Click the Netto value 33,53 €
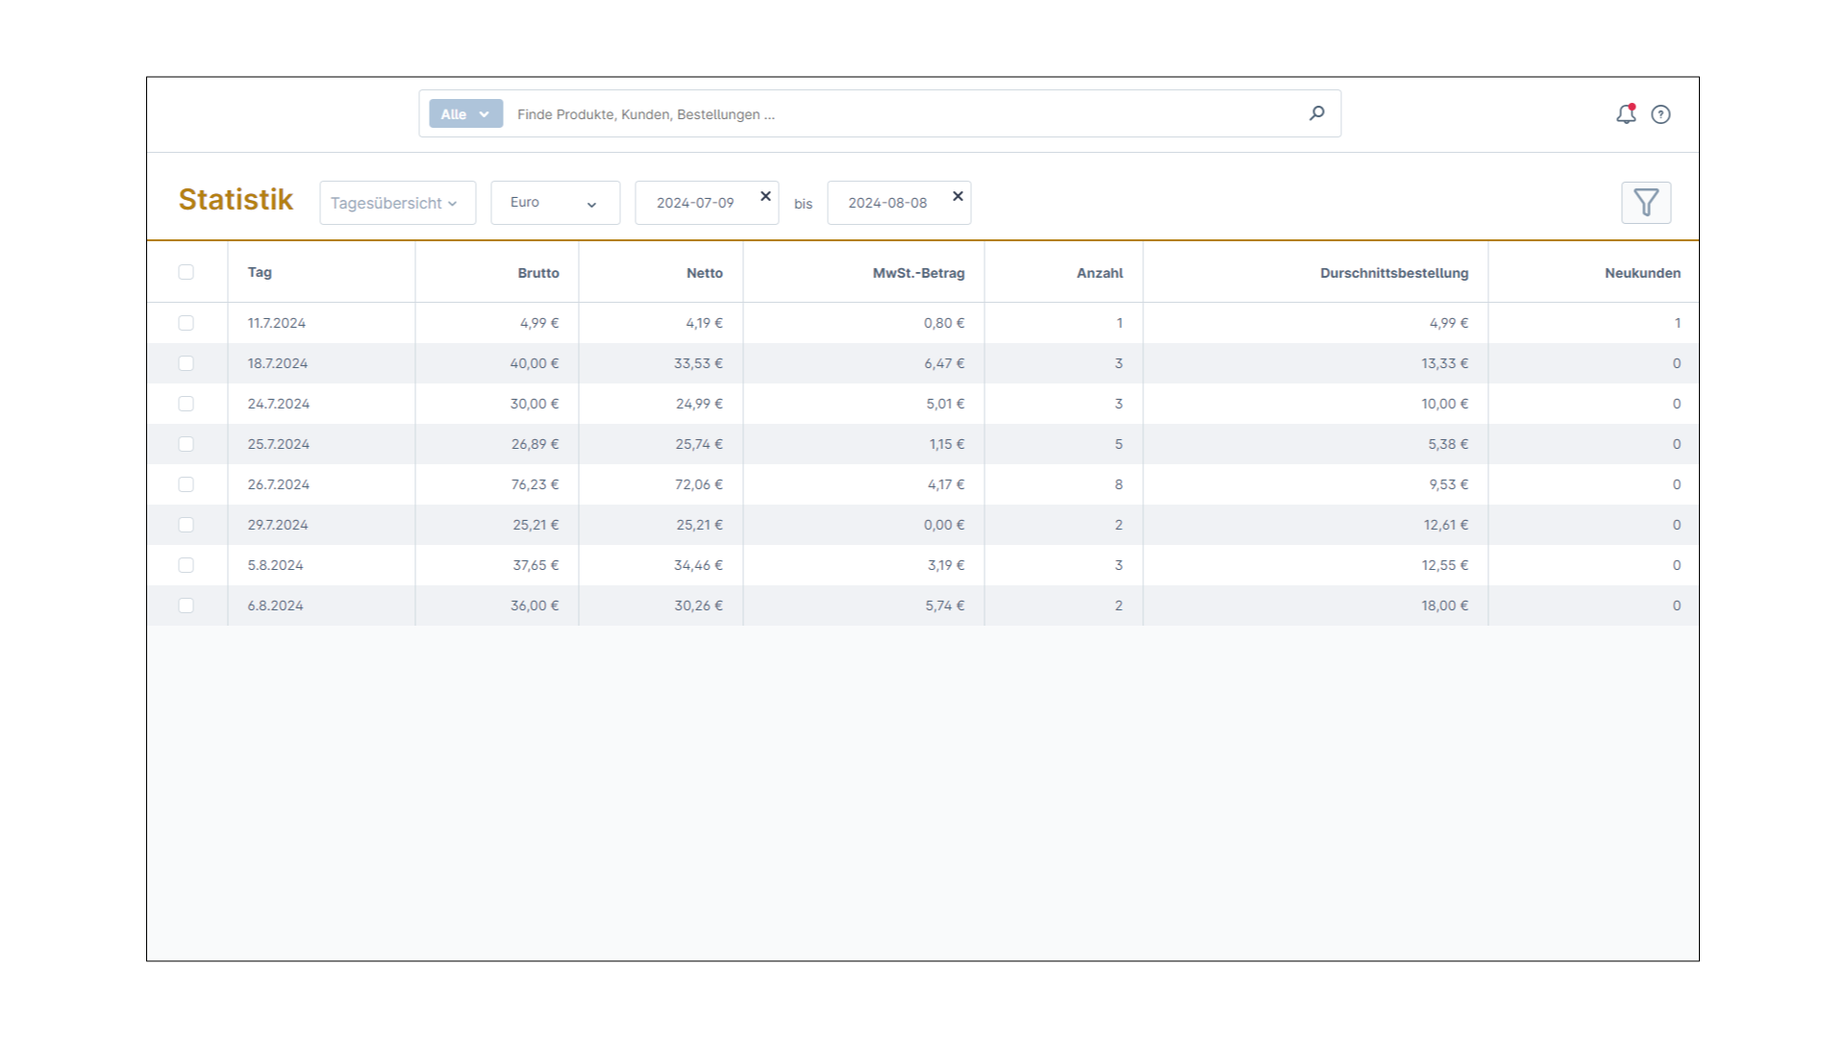 pyautogui.click(x=698, y=363)
